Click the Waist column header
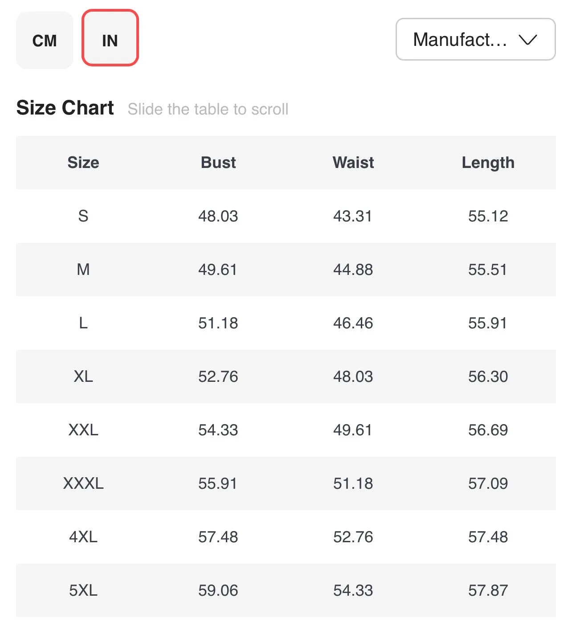Image resolution: width=572 pixels, height=626 pixels. [353, 163]
